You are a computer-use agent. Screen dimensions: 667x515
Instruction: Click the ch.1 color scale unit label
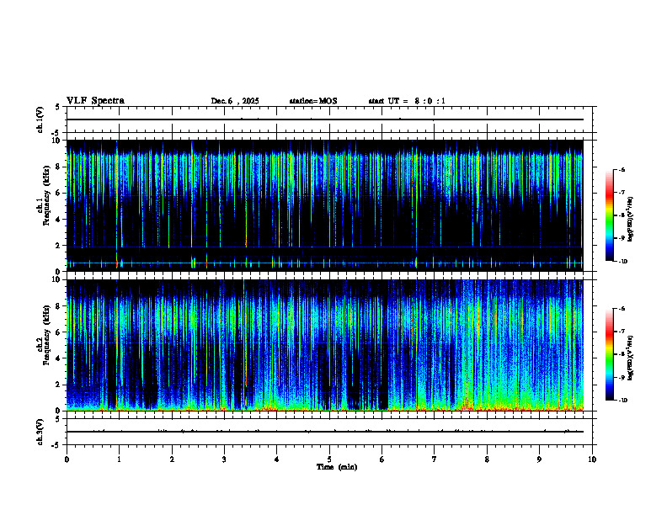(x=631, y=220)
